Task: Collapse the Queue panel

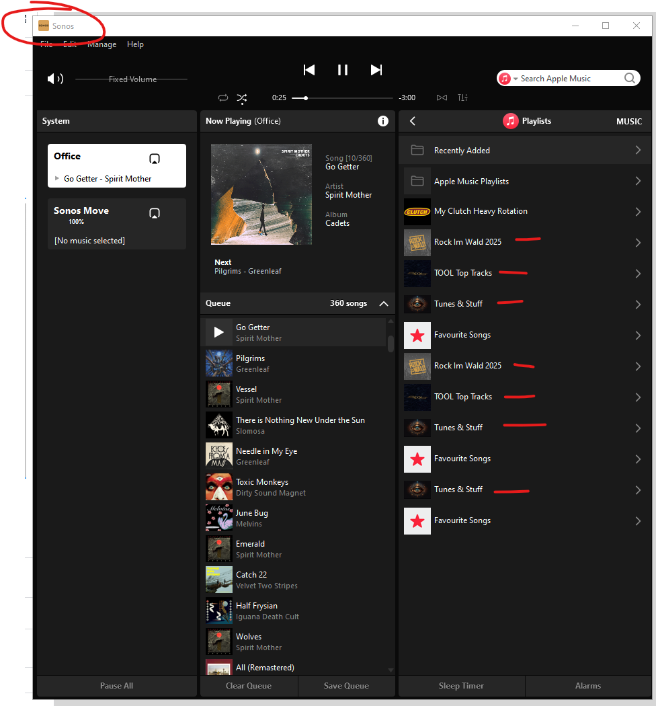Action: tap(384, 303)
